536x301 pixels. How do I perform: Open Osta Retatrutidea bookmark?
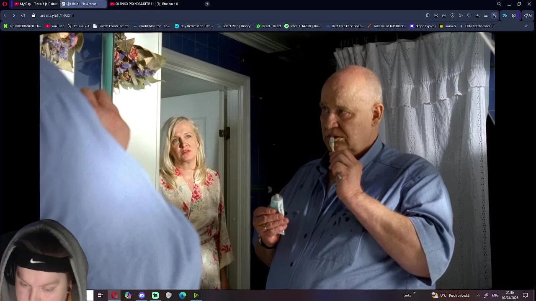click(x=478, y=26)
